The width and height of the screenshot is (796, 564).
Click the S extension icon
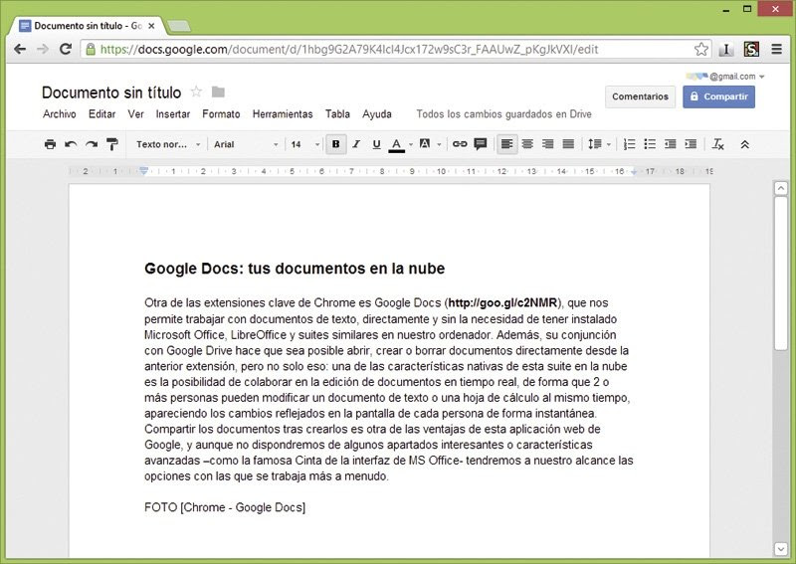point(751,50)
